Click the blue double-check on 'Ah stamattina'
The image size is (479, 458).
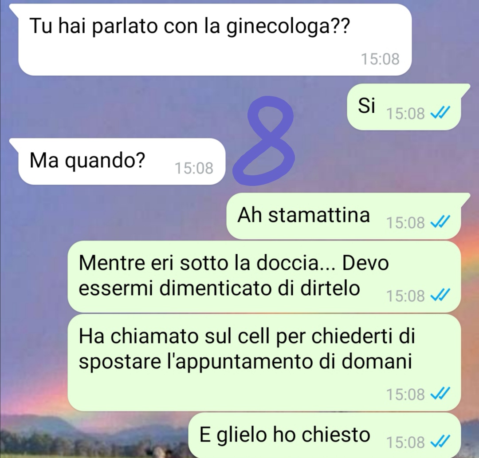[x=440, y=222]
